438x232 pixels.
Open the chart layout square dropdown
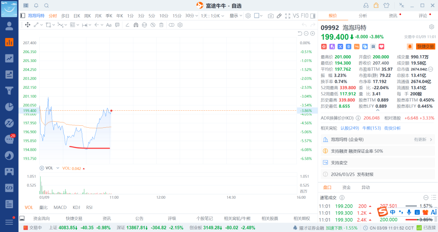(258, 16)
